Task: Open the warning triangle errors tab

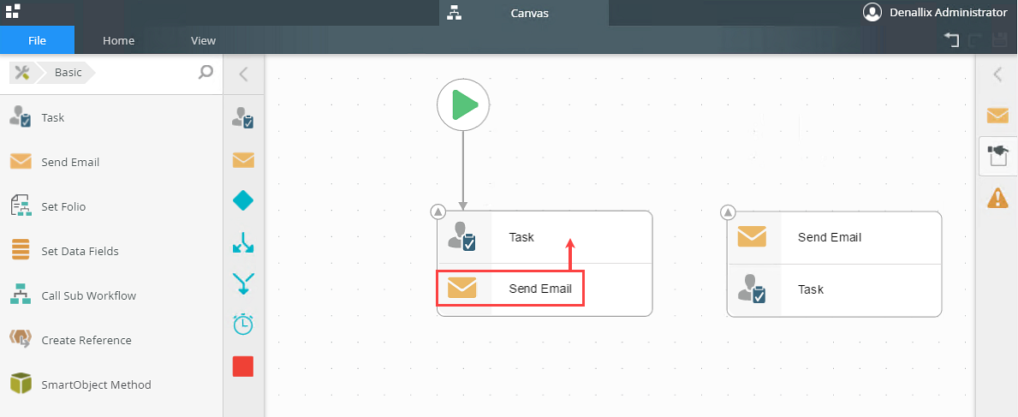Action: tap(997, 197)
